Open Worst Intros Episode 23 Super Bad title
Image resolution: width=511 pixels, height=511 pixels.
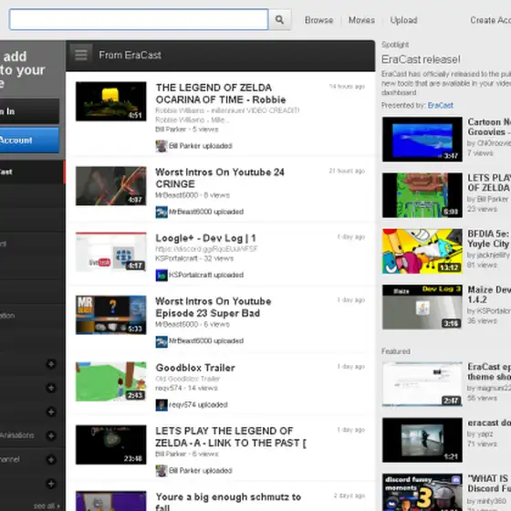tap(214, 307)
